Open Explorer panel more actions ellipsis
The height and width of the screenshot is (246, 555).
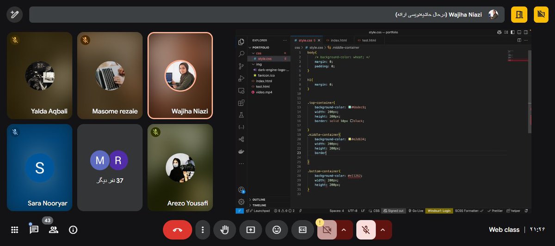[x=285, y=40]
